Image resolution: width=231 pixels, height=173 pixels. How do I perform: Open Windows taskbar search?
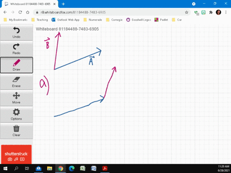click(16, 169)
